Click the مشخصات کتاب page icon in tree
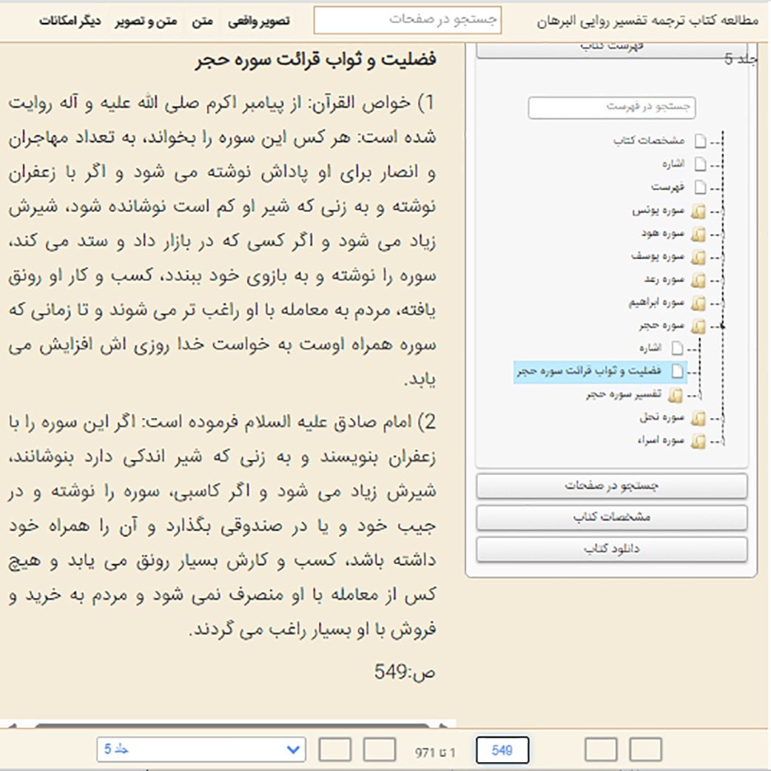771x771 pixels. 700,141
